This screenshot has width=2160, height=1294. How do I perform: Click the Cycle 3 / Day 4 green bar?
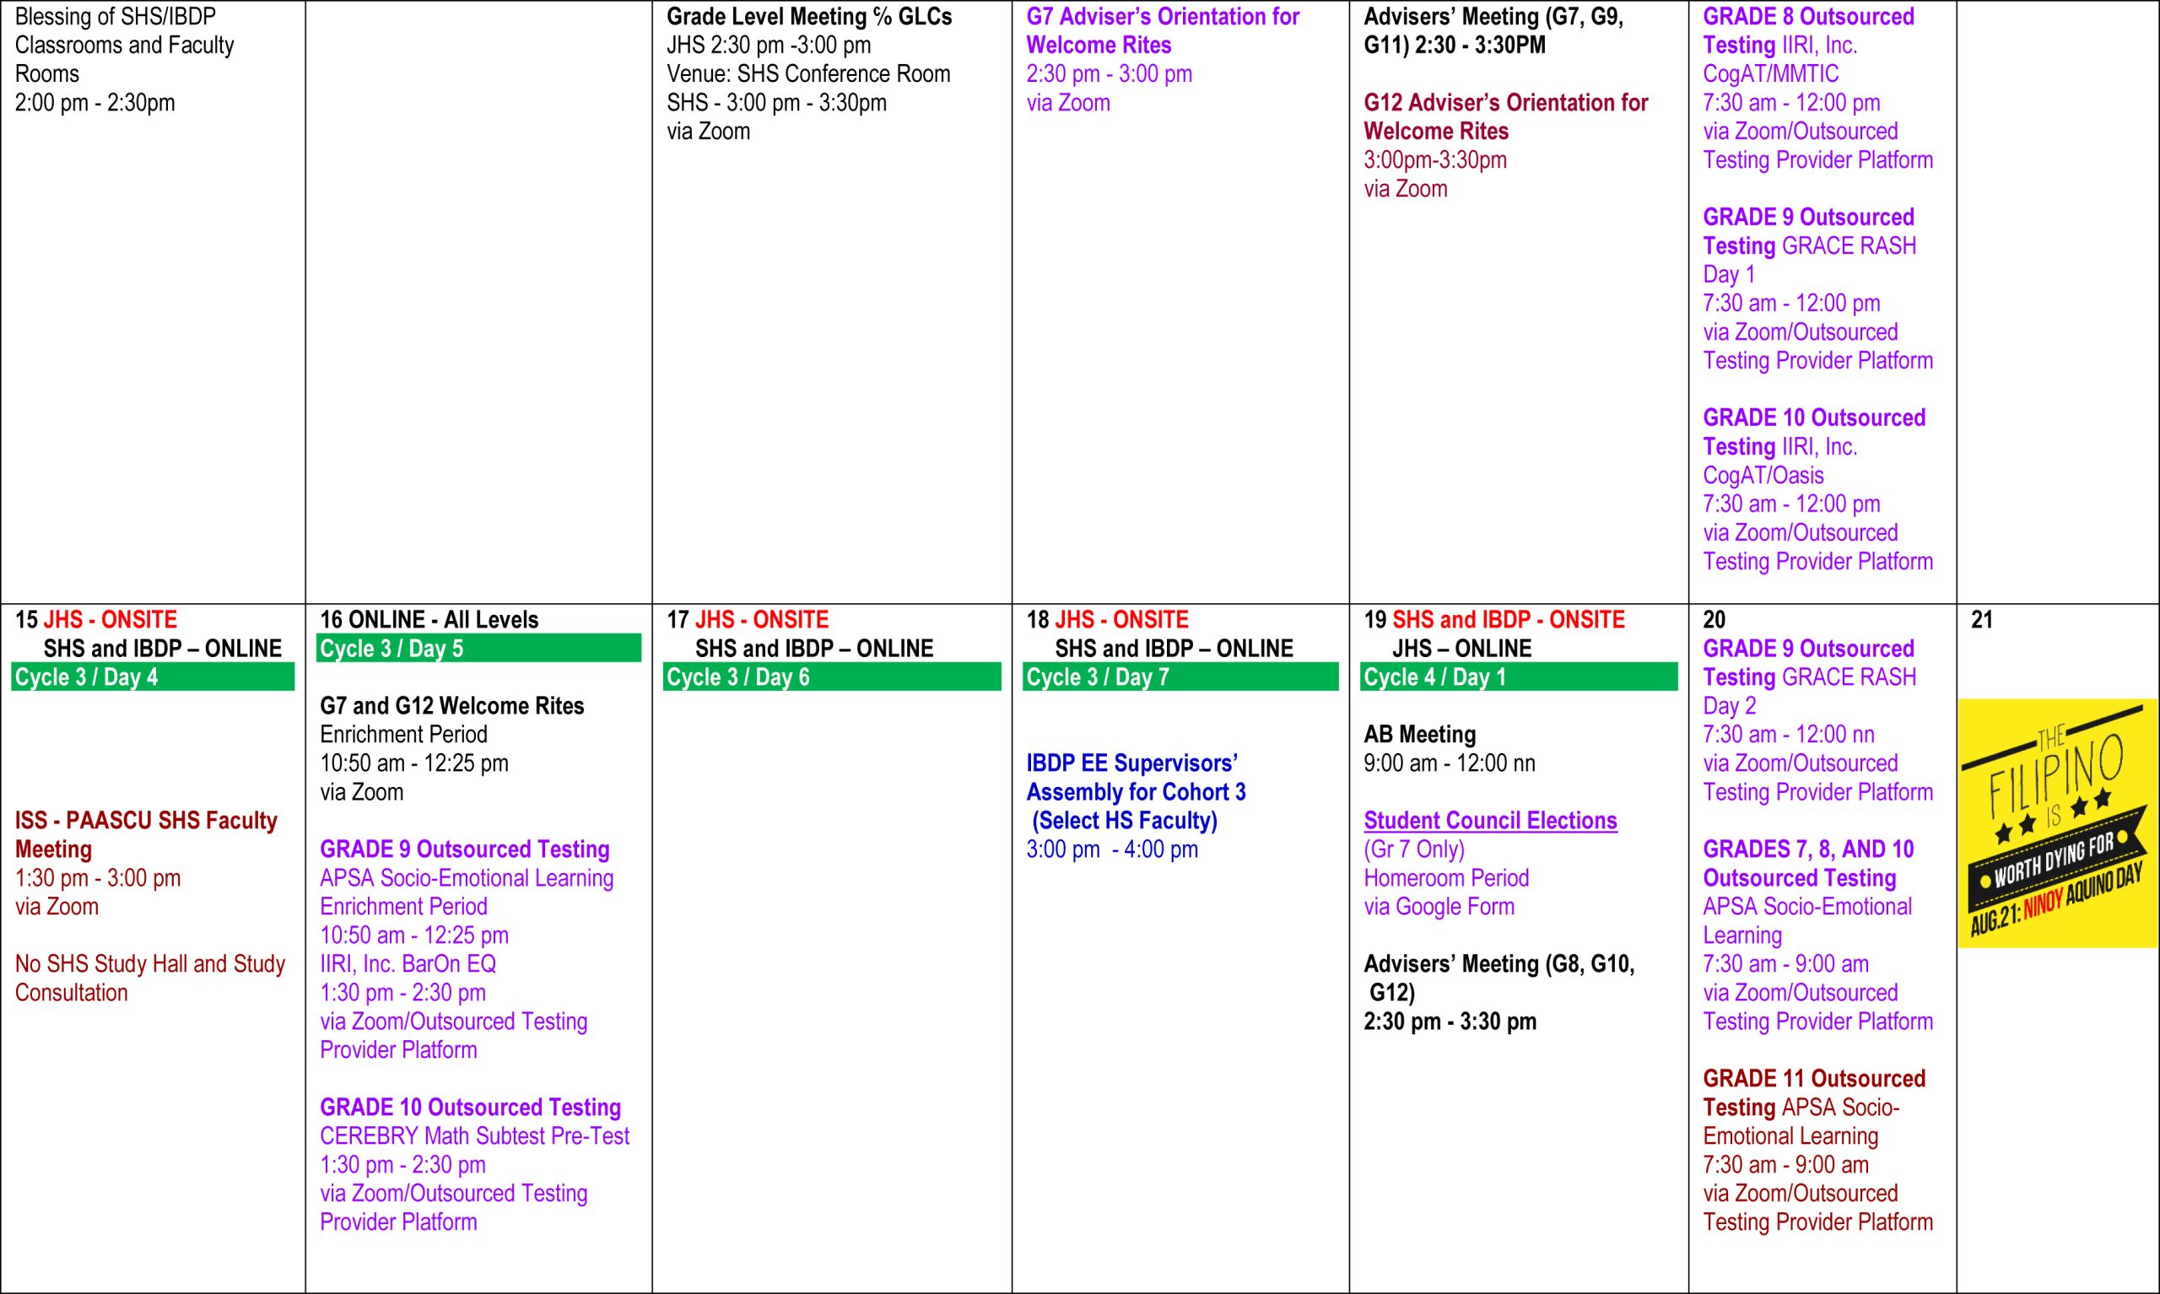click(x=153, y=677)
